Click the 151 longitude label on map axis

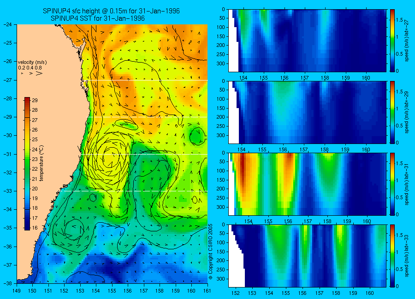tap(48, 291)
